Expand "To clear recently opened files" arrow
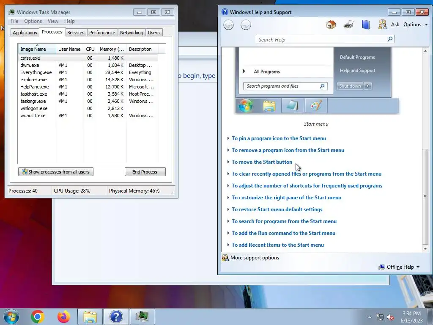The width and height of the screenshot is (433, 325). [228, 174]
